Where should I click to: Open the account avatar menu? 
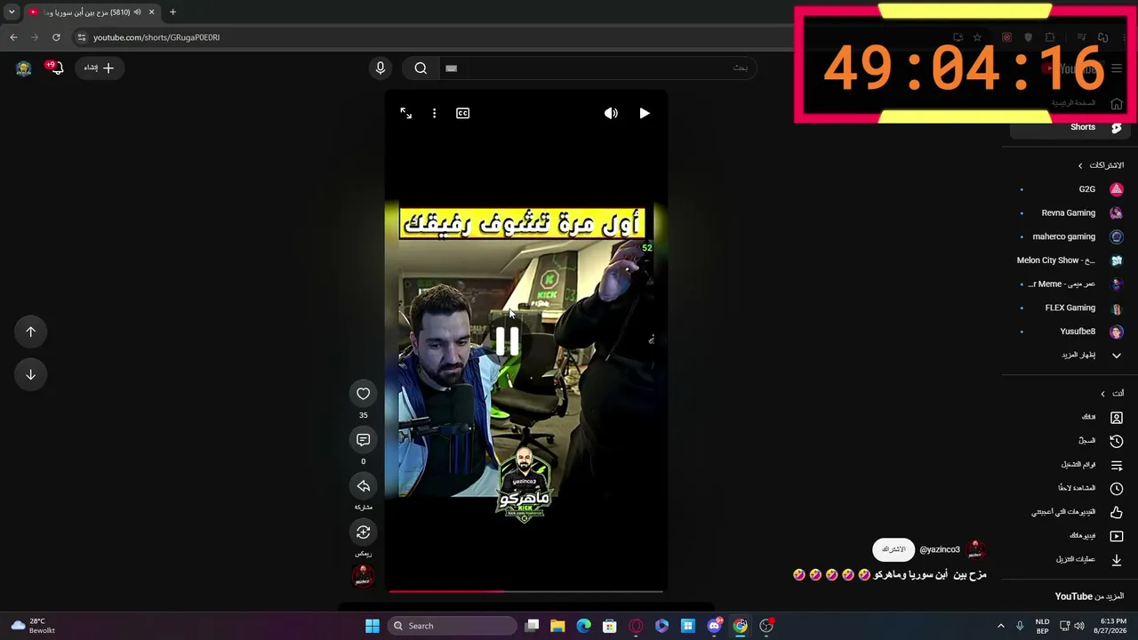(x=24, y=68)
